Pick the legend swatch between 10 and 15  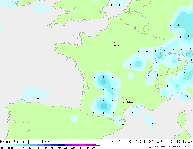[40, 145]
